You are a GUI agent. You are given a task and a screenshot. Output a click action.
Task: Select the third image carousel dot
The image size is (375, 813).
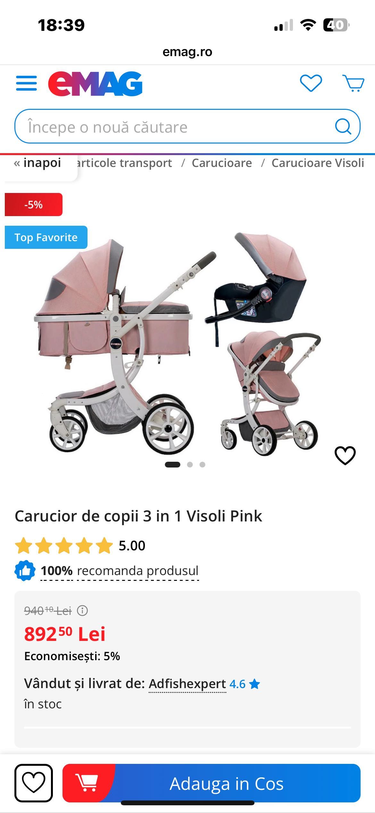point(202,465)
